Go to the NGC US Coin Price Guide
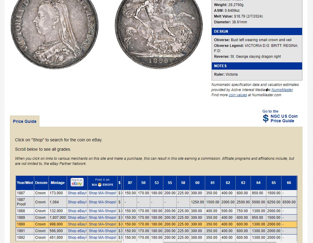Image resolution: width=313 pixels, height=243 pixels. tap(284, 118)
